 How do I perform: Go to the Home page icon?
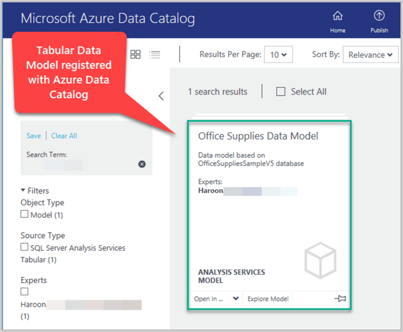pos(337,16)
